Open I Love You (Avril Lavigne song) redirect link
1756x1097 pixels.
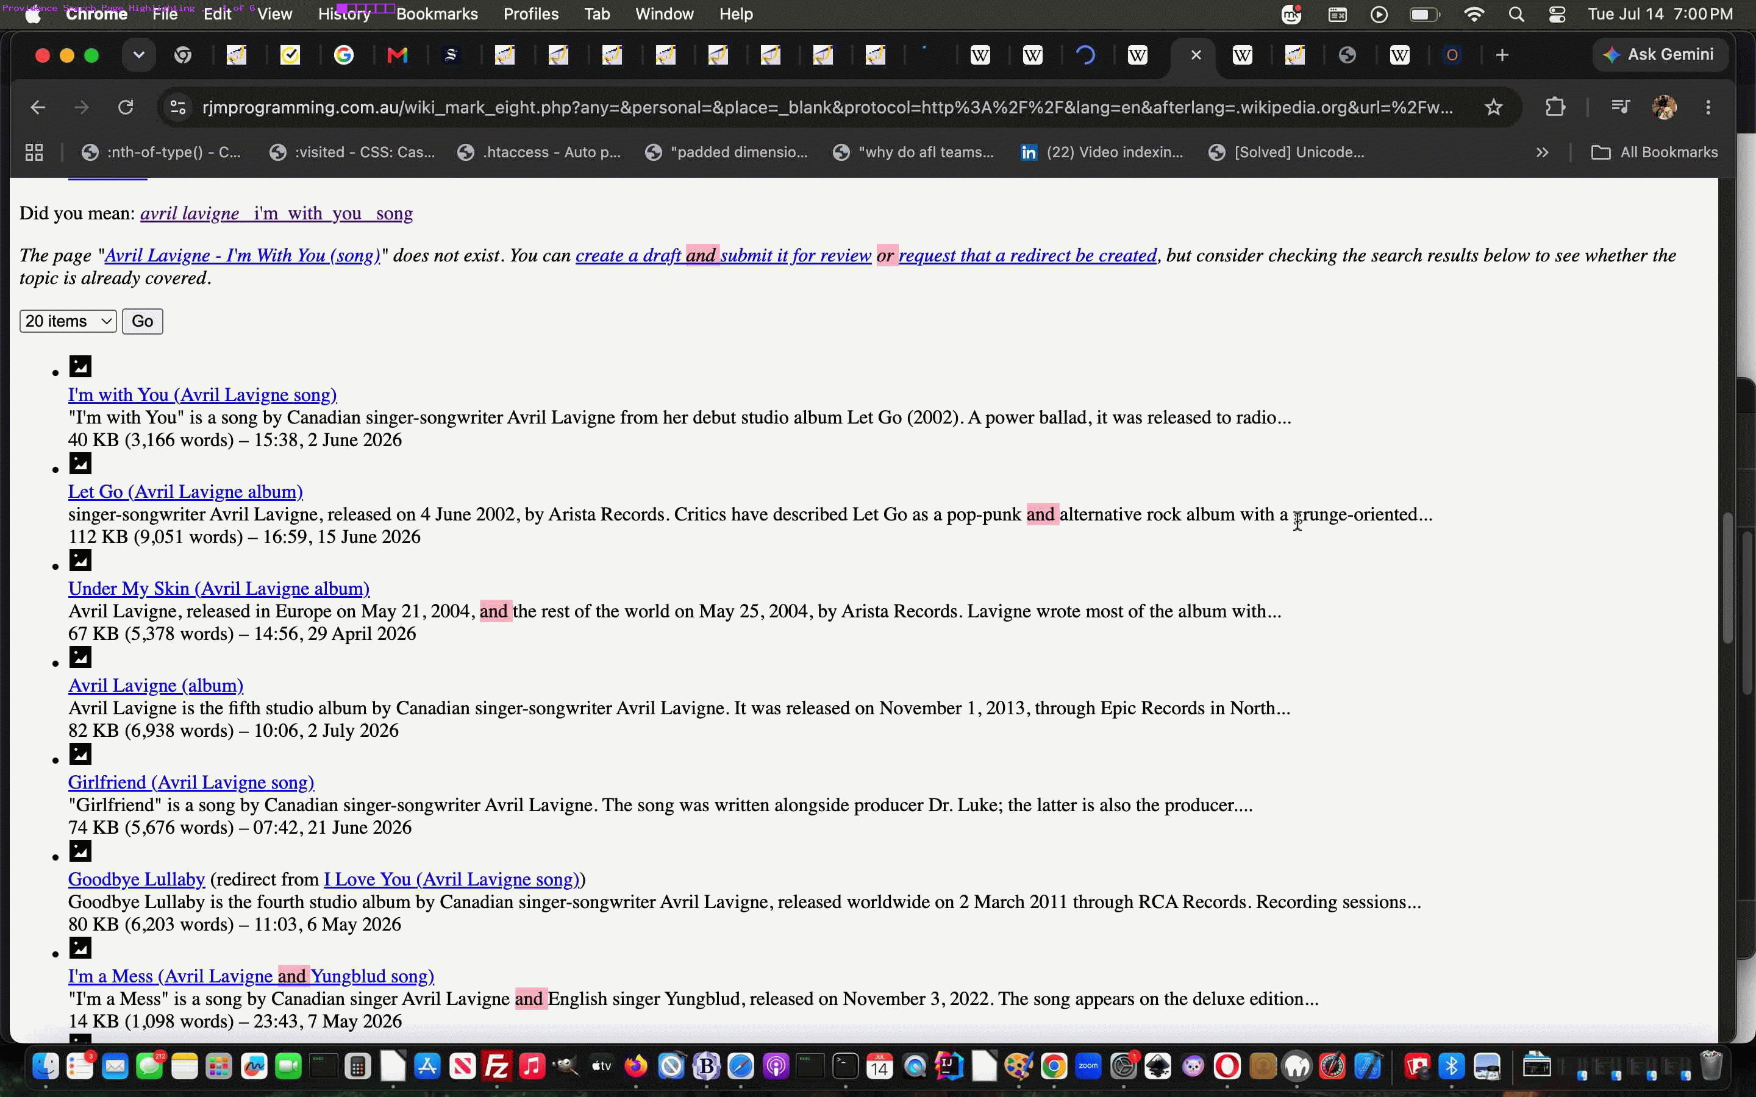pos(452,879)
